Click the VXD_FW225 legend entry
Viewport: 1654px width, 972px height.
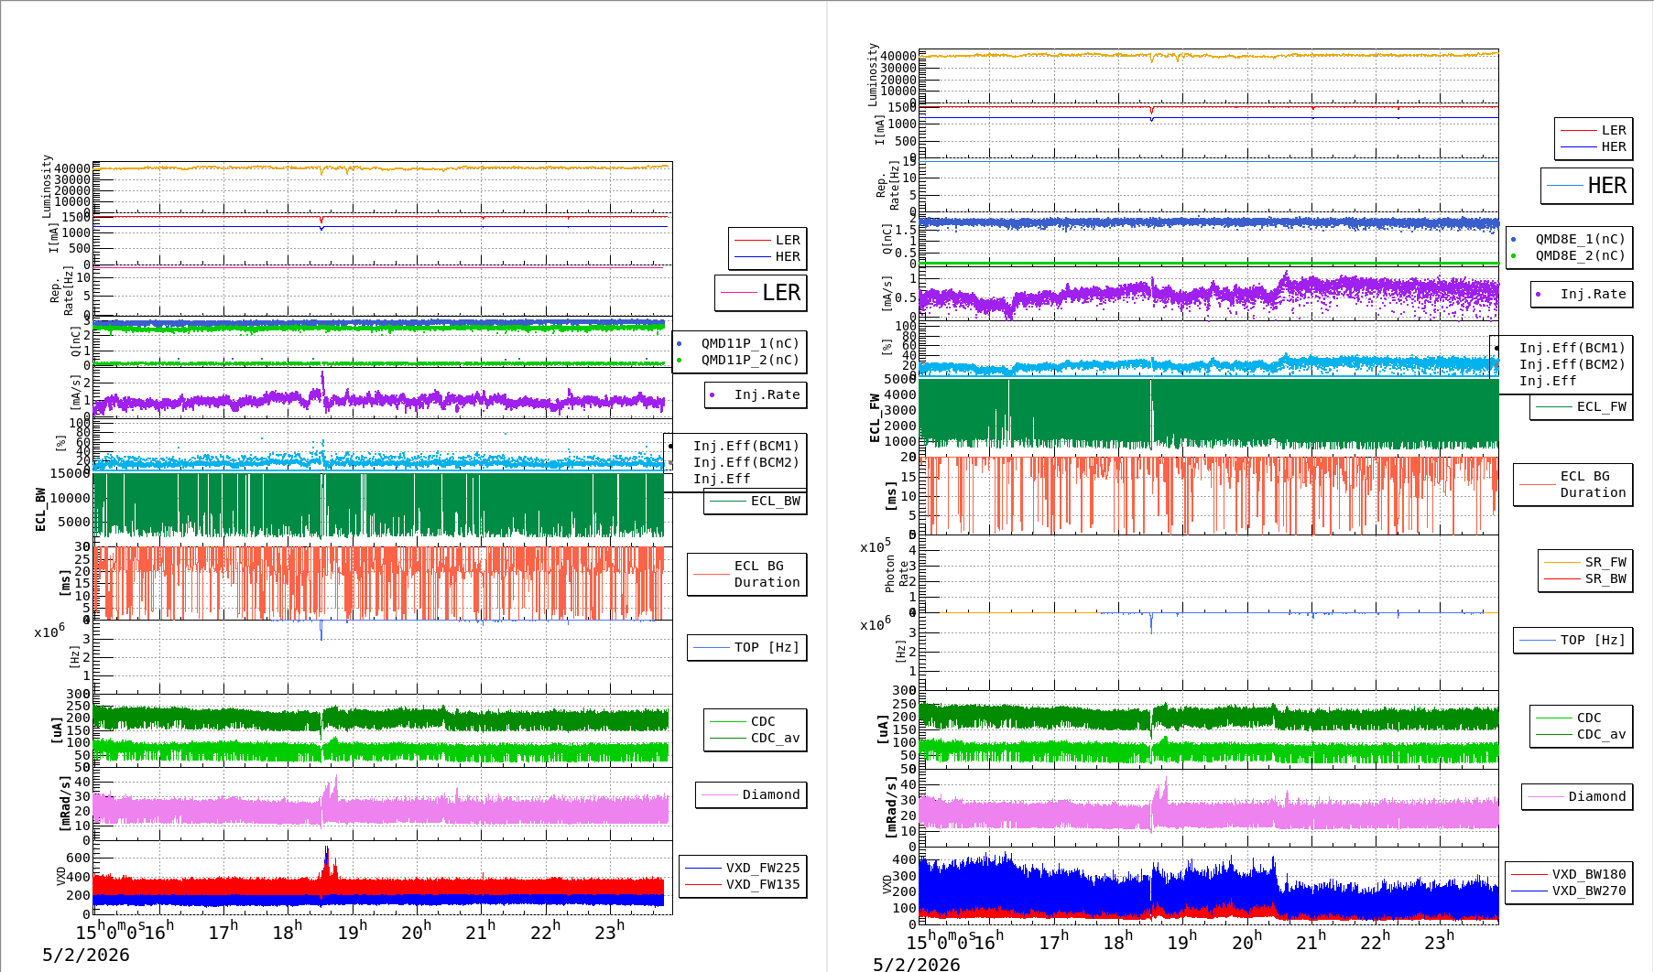point(743,868)
